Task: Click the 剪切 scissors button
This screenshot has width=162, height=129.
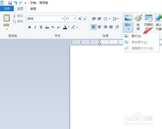Action: 18,16
